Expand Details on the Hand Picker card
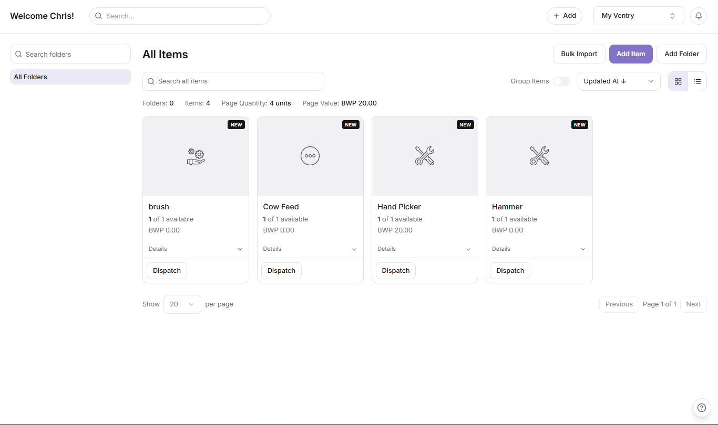The height and width of the screenshot is (425, 718). coord(425,249)
